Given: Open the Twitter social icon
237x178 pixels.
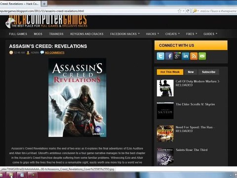Looking at the screenshot, I should (160, 56).
